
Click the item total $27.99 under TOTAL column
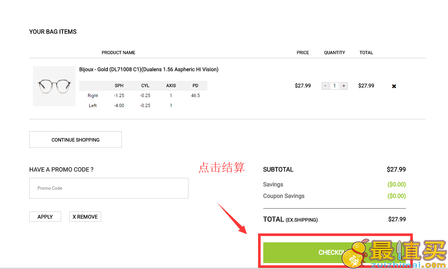tap(366, 86)
